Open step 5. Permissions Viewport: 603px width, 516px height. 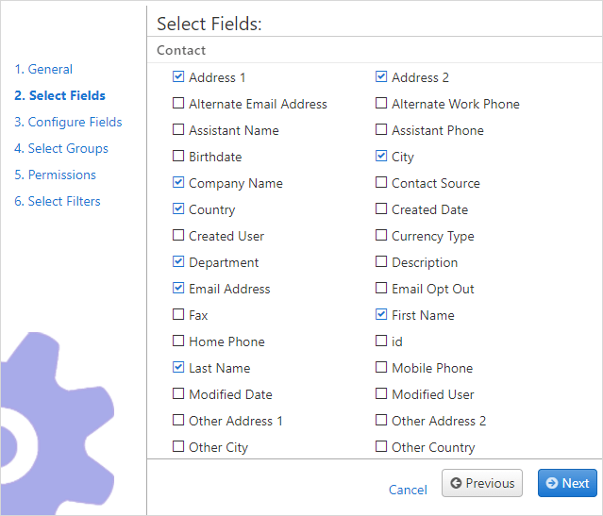55,175
